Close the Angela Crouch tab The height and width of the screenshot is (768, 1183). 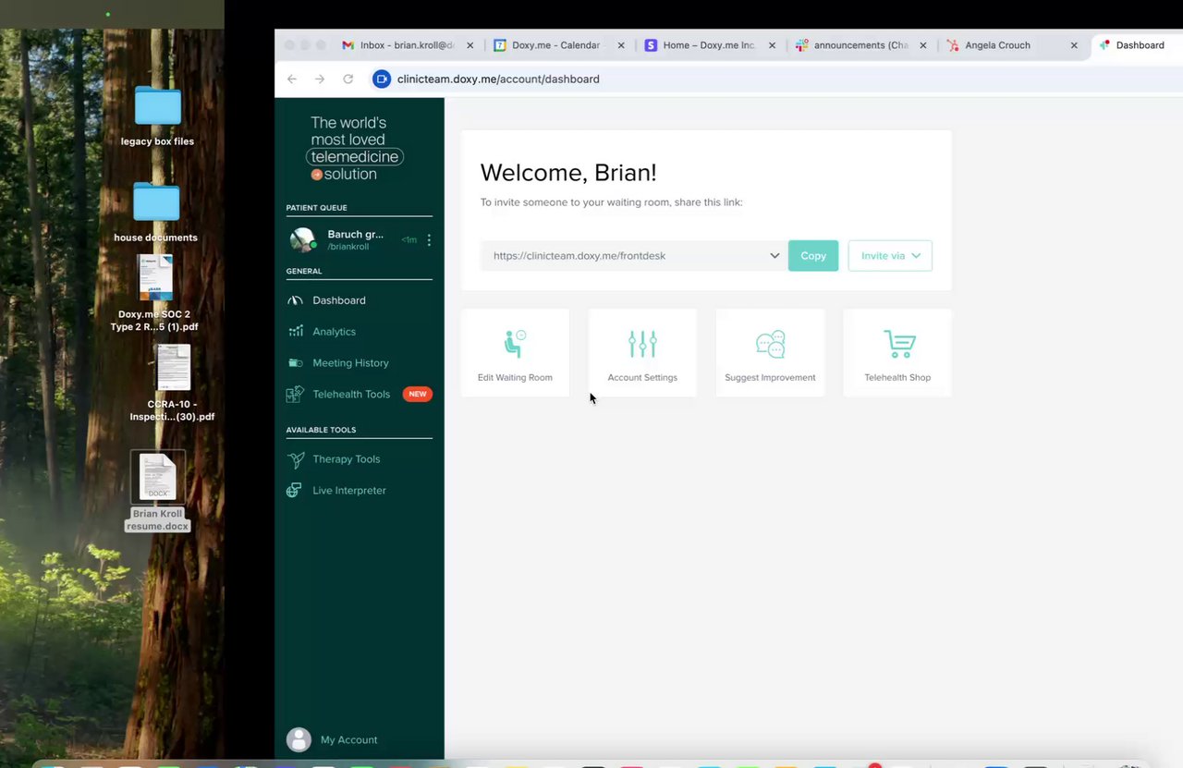coord(1074,45)
